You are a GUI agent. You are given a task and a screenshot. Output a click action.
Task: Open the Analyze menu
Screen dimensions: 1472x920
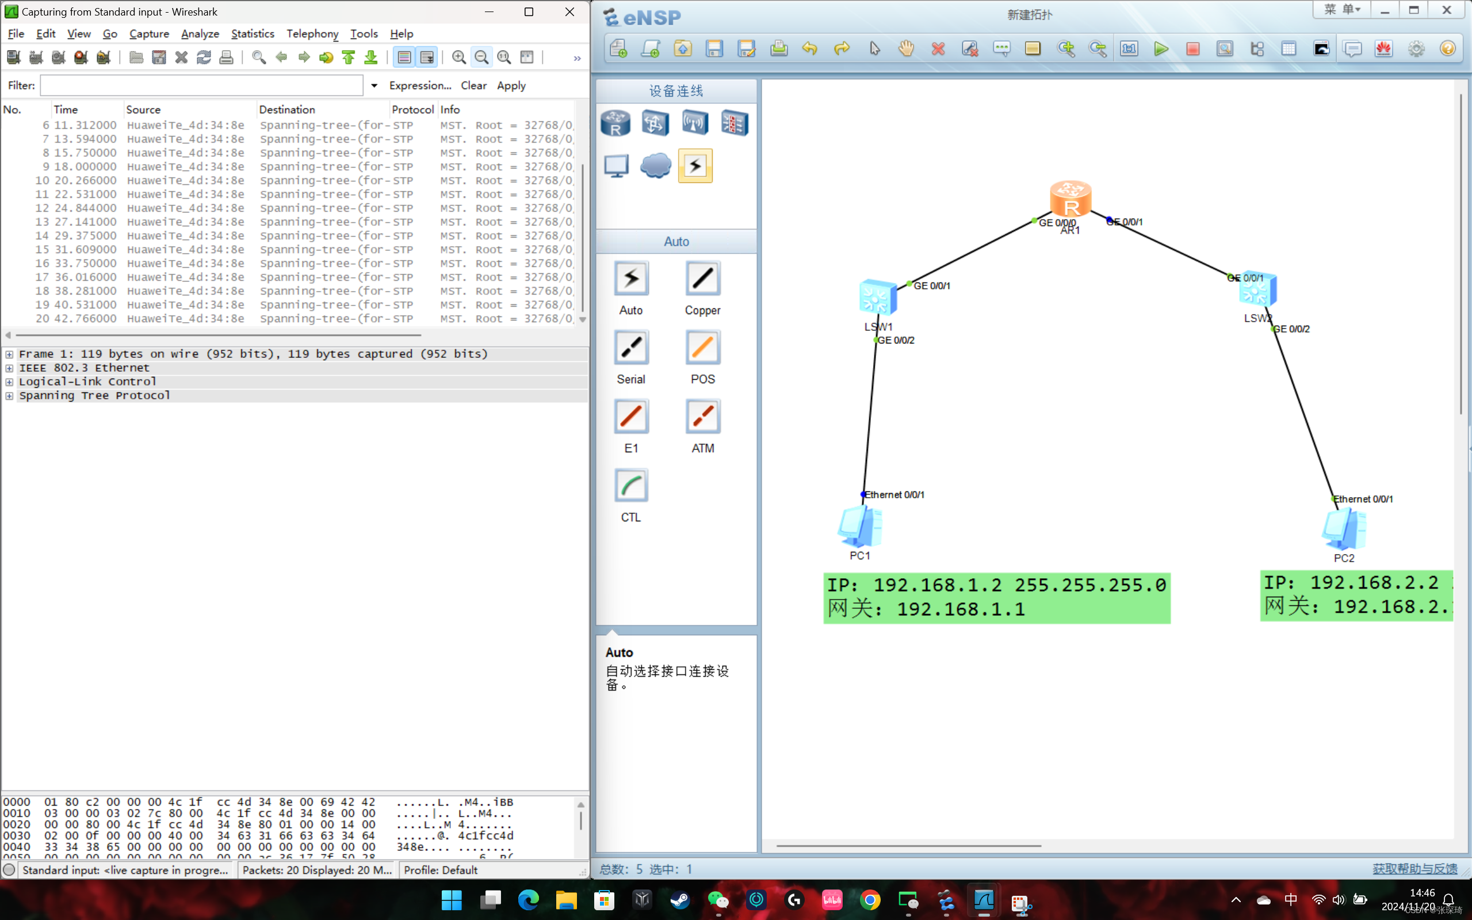(x=200, y=33)
